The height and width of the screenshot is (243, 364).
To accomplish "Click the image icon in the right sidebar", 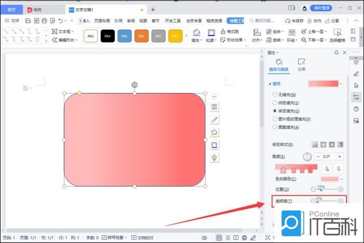I will [x=356, y=121].
